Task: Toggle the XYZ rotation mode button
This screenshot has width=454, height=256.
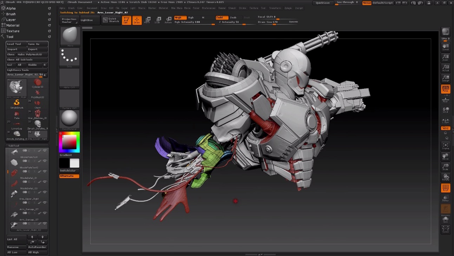Action: pos(446,128)
